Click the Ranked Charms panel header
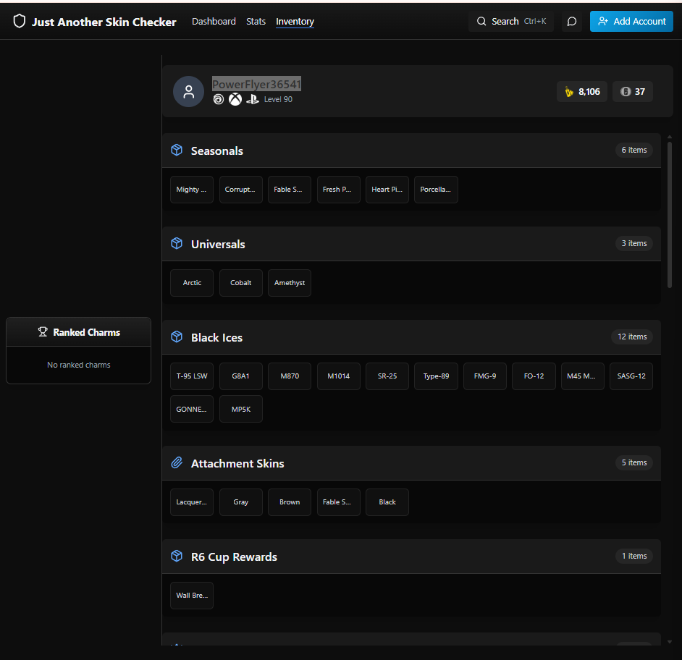 click(x=79, y=332)
